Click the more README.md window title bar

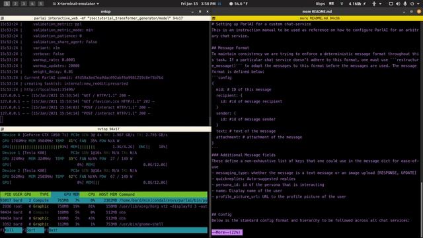pyautogui.click(x=317, y=12)
